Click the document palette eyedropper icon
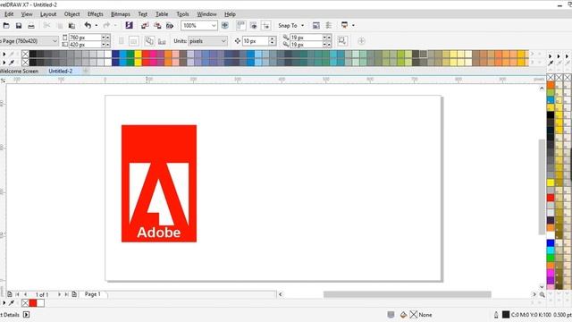The width and height of the screenshot is (572, 322). (12, 303)
